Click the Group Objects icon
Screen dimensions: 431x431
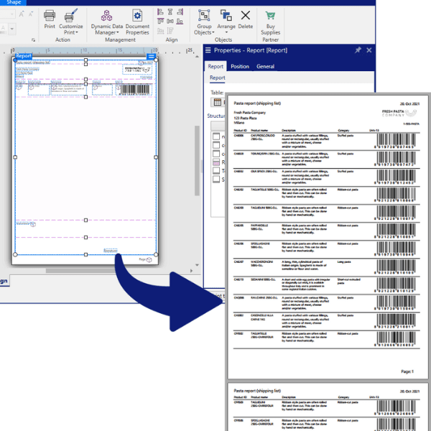[x=203, y=15]
